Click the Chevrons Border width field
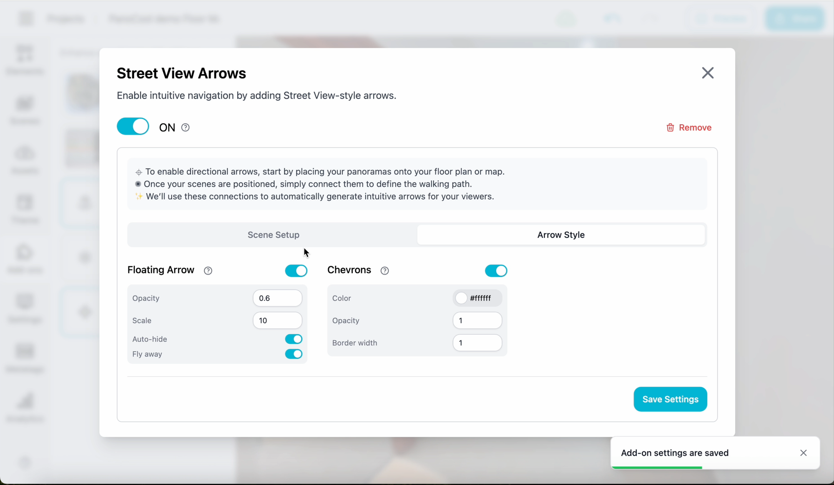Image resolution: width=834 pixels, height=485 pixels. 477,343
